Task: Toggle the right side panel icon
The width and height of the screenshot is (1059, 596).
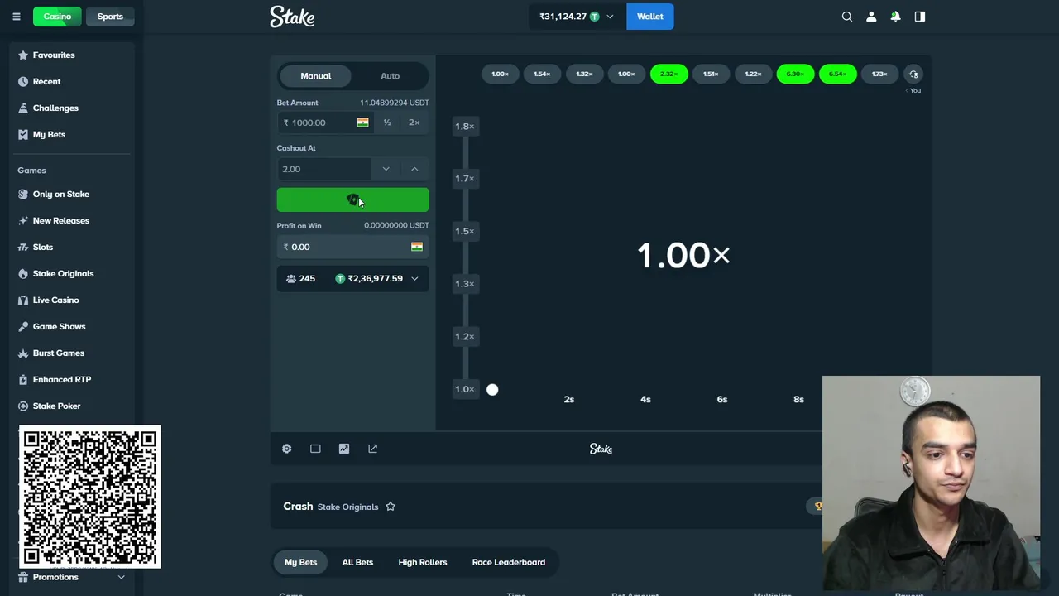Action: pos(920,17)
